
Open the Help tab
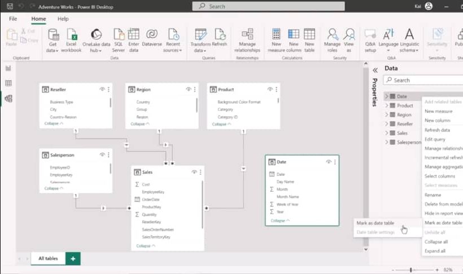63,19
